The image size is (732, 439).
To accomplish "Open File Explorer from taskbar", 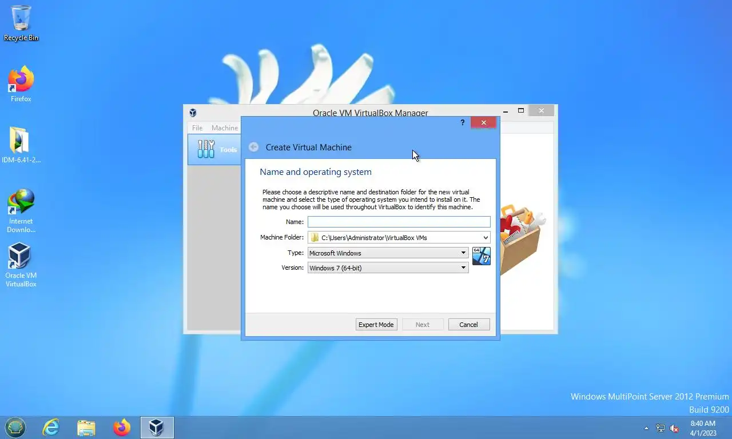I will [x=86, y=427].
